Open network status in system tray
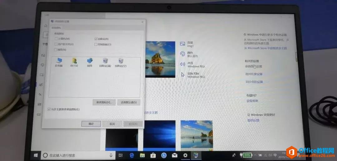This screenshot has width=337, height=161. (266, 155)
